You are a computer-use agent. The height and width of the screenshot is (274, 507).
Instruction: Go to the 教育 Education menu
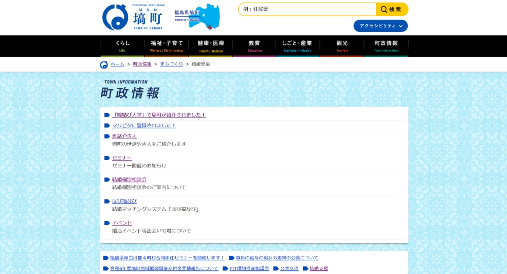tap(255, 46)
